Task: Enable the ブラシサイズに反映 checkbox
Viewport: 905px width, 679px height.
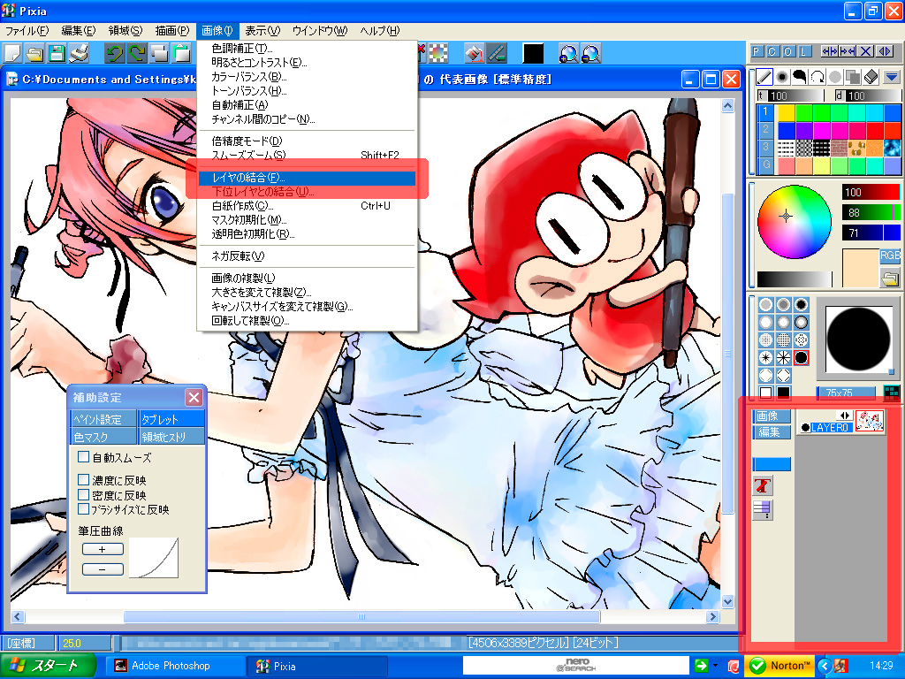Action: pyautogui.click(x=84, y=509)
